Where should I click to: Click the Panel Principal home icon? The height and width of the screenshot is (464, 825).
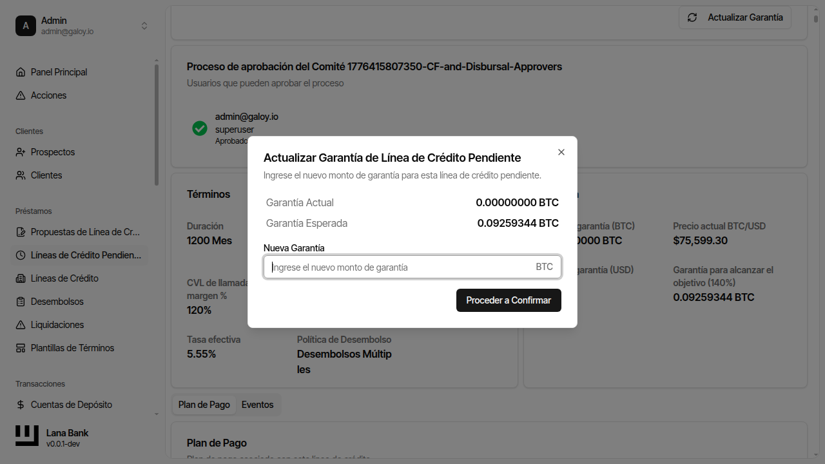[21, 72]
